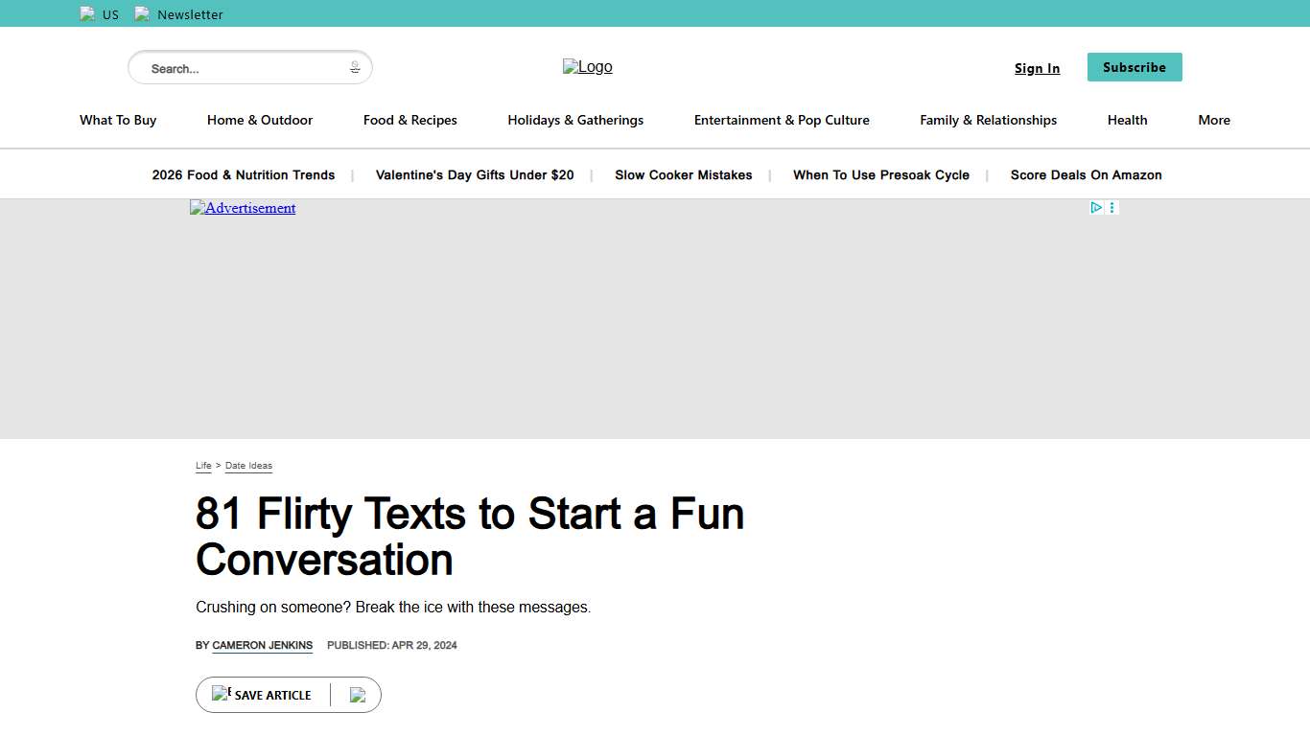Viewport: 1310px width, 736px height.
Task: Open the More navigation dropdown
Action: click(1213, 120)
